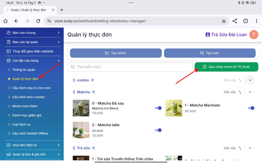Bookmark this page with the star

tap(224, 21)
